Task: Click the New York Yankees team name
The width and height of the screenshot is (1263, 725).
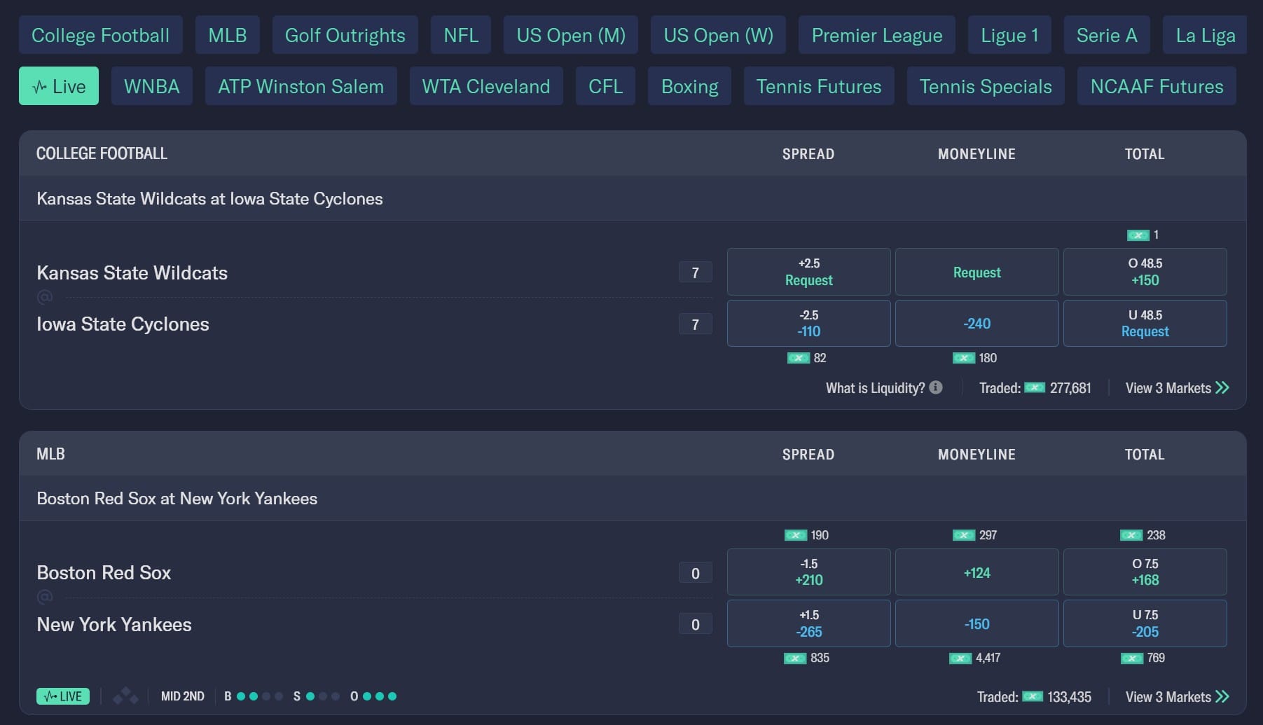Action: coord(114,624)
